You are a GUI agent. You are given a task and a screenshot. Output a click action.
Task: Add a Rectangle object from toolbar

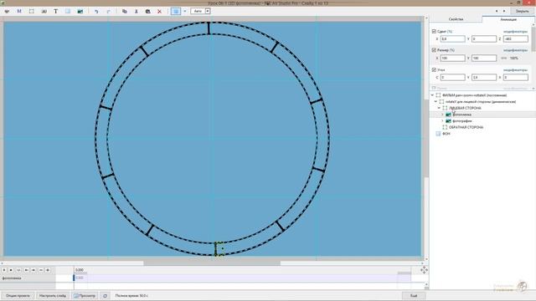pyautogui.click(x=68, y=11)
